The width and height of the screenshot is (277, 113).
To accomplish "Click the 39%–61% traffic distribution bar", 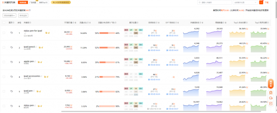I will point(107,62).
